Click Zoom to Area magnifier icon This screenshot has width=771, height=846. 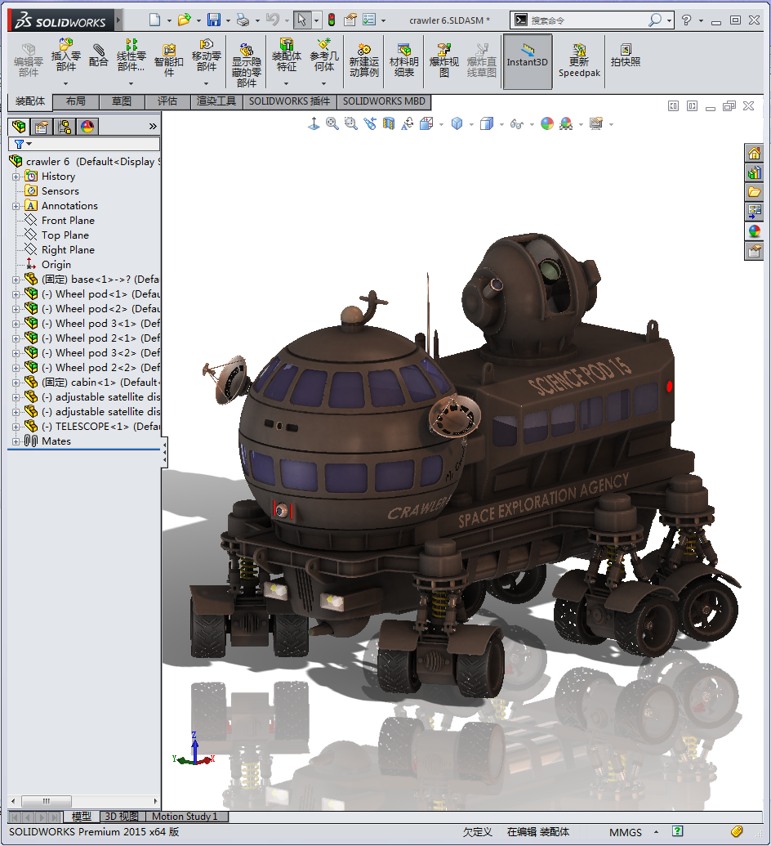351,124
